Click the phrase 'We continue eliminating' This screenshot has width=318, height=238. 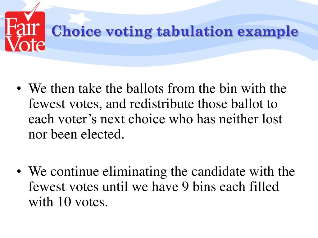(98, 171)
